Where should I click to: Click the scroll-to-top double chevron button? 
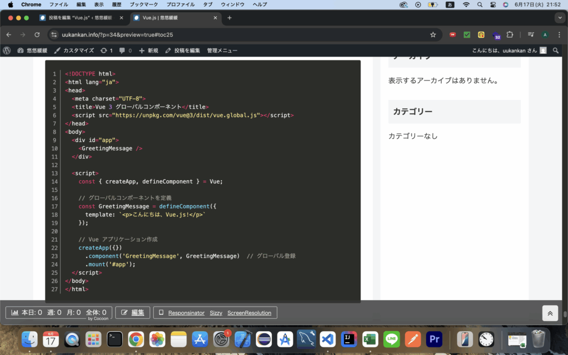(550, 313)
